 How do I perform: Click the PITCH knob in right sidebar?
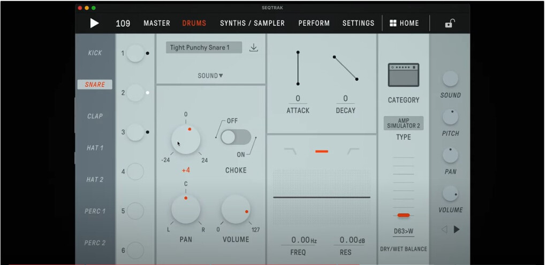(450, 117)
